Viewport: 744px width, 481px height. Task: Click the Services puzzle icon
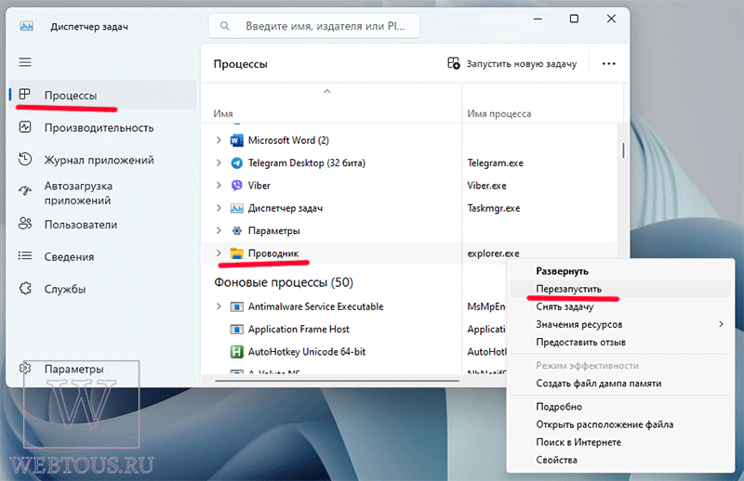pos(25,288)
